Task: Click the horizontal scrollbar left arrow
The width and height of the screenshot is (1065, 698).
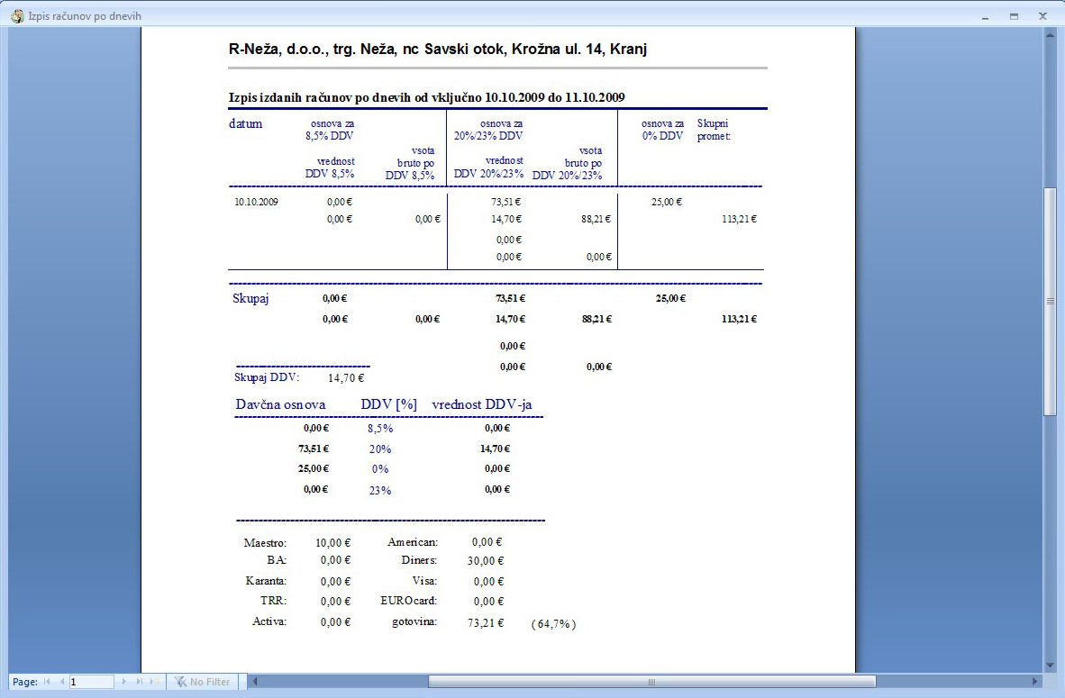Action: click(255, 682)
